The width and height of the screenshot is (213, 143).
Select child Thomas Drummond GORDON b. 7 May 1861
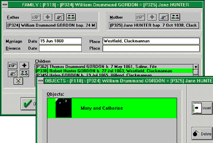coord(114,67)
